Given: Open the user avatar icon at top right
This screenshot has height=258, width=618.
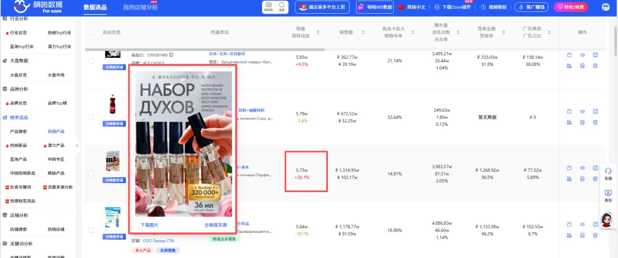Looking at the screenshot, I should click(605, 7).
